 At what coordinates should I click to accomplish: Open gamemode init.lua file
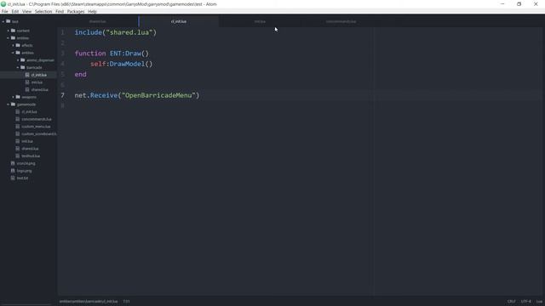click(27, 141)
